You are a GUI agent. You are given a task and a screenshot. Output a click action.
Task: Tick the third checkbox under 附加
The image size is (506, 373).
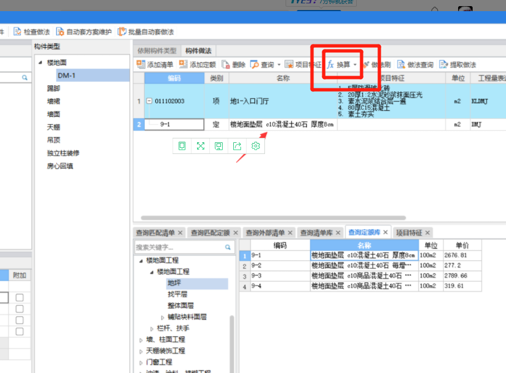[19, 320]
